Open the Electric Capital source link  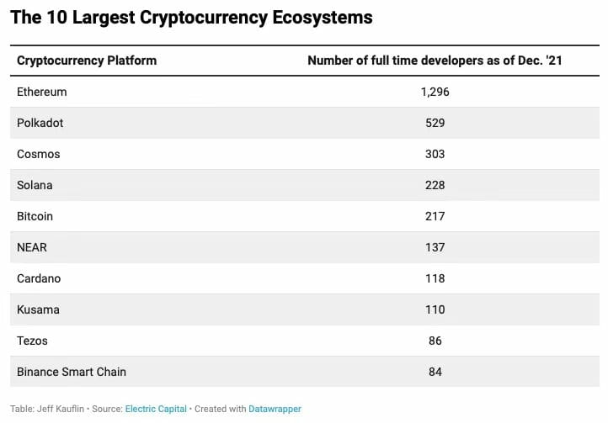[x=156, y=409]
